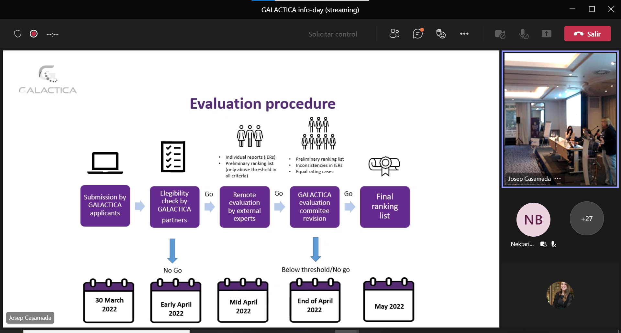Open the participants list icon
This screenshot has width=621, height=333.
(x=394, y=34)
